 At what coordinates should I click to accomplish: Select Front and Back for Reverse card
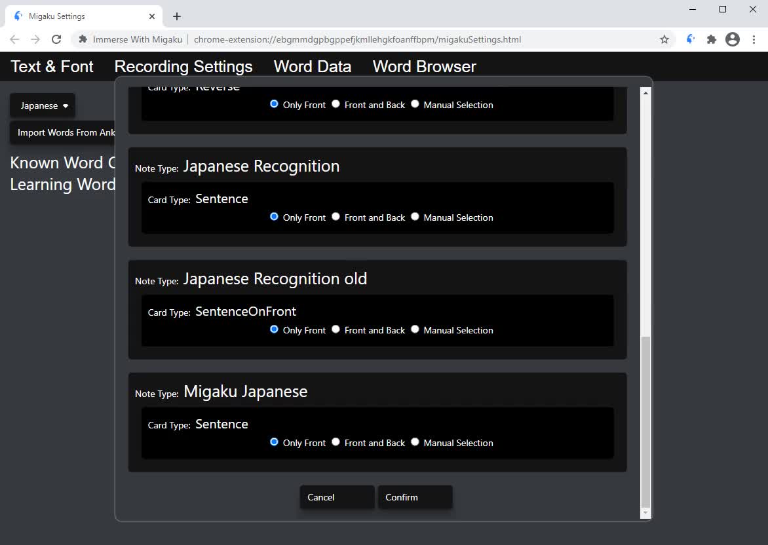(x=336, y=103)
